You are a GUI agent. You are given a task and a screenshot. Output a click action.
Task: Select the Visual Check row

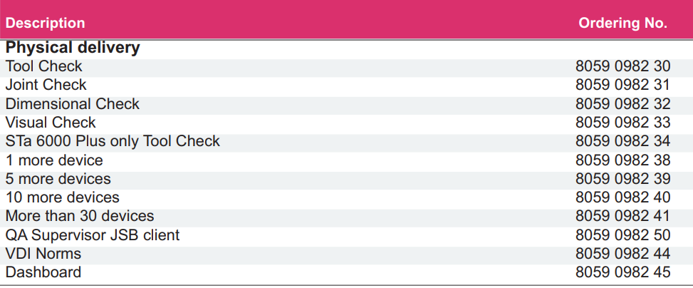(346, 123)
